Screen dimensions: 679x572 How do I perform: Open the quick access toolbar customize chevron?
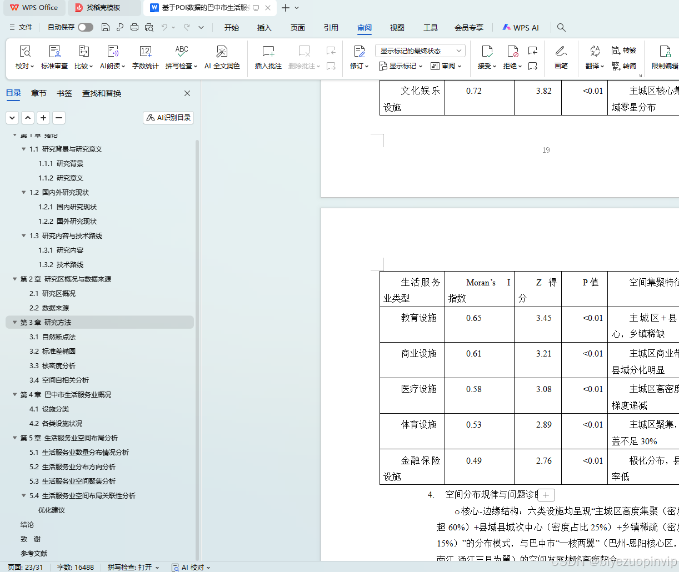[201, 27]
